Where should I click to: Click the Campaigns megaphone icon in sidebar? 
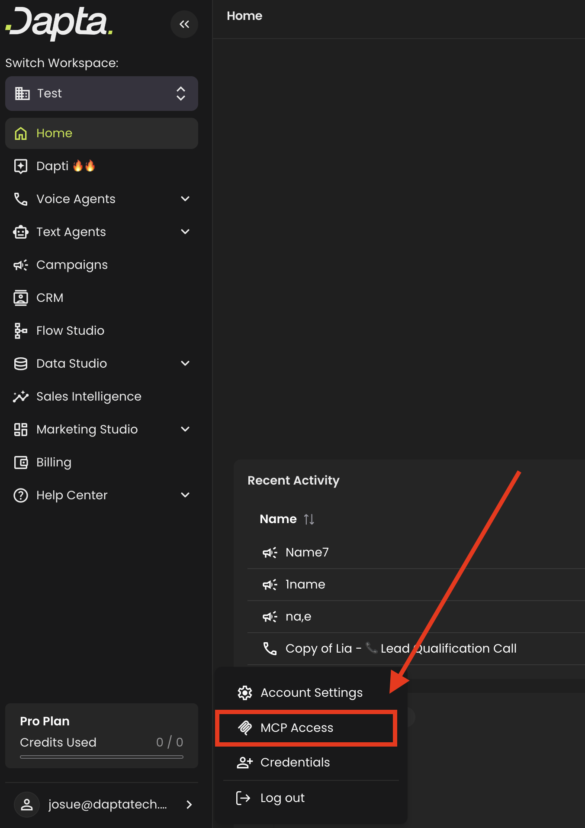(x=21, y=265)
